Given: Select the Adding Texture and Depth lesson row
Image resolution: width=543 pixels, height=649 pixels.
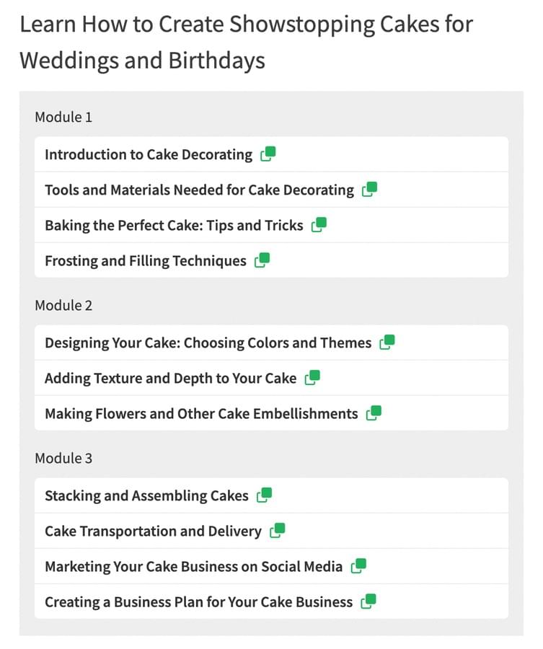Looking at the screenshot, I should click(x=271, y=378).
